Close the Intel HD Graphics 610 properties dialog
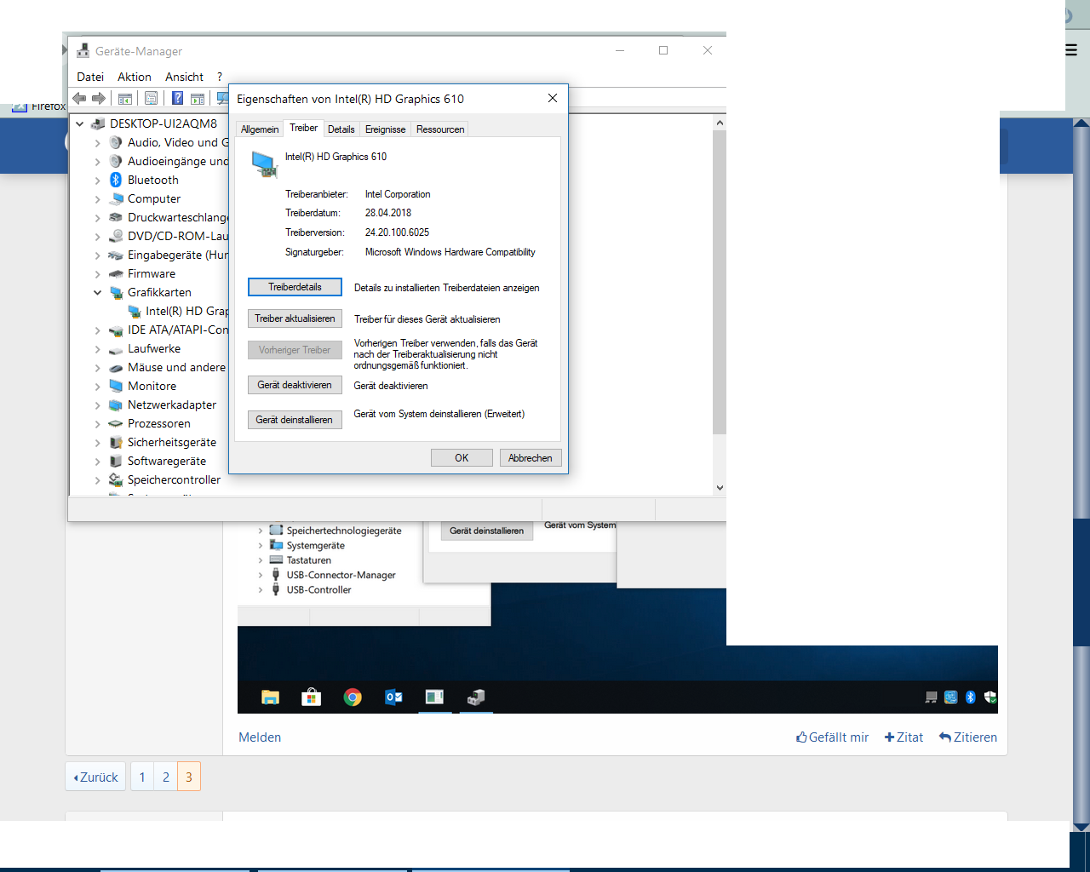 (553, 98)
